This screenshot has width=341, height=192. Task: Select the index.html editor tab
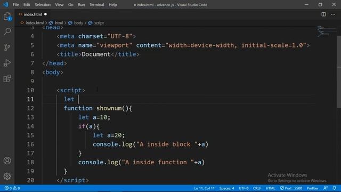coord(33,14)
